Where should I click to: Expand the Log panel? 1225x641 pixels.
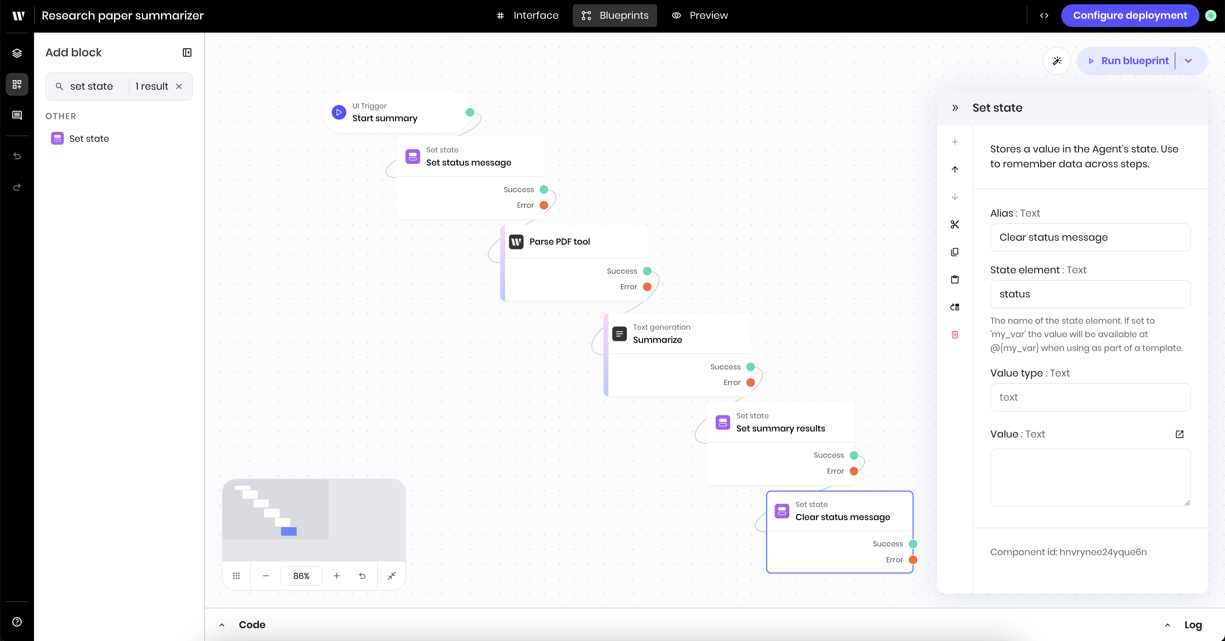point(1168,625)
